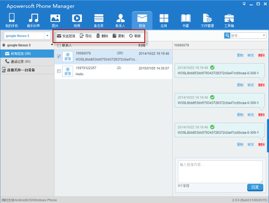
Task: Open the Pictures section icon
Action: (55, 20)
